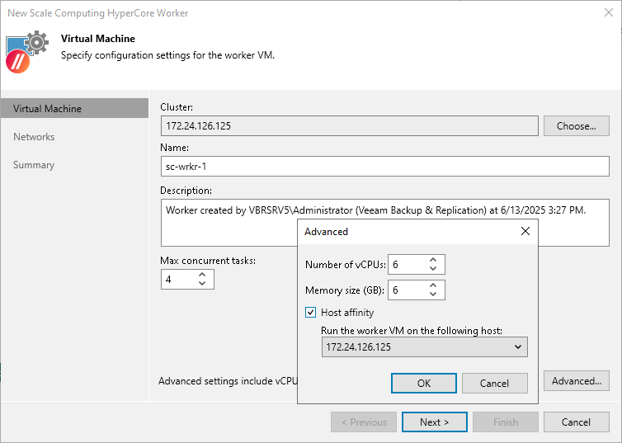Go to the Networks wizard step

pyautogui.click(x=34, y=137)
